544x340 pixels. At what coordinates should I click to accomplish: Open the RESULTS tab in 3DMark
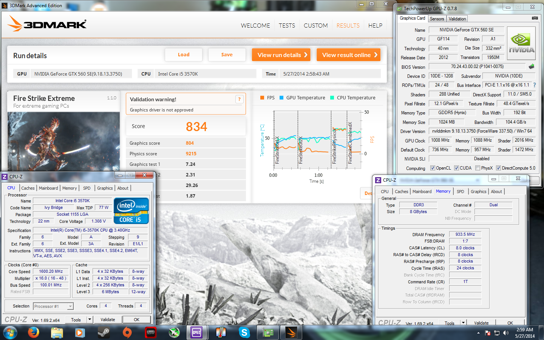tap(348, 26)
